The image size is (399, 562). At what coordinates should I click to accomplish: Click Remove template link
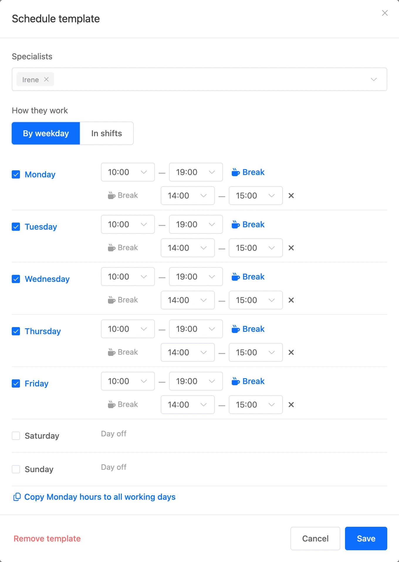tap(47, 539)
